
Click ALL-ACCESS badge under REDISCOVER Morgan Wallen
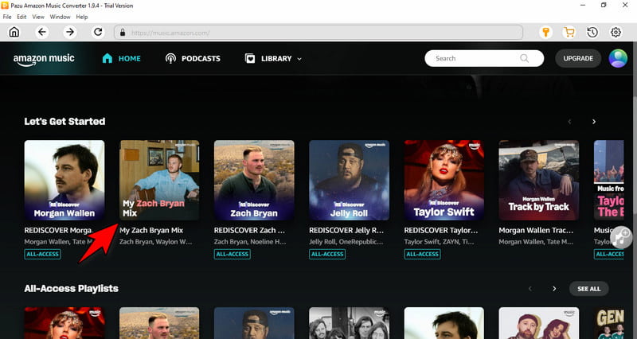click(43, 254)
